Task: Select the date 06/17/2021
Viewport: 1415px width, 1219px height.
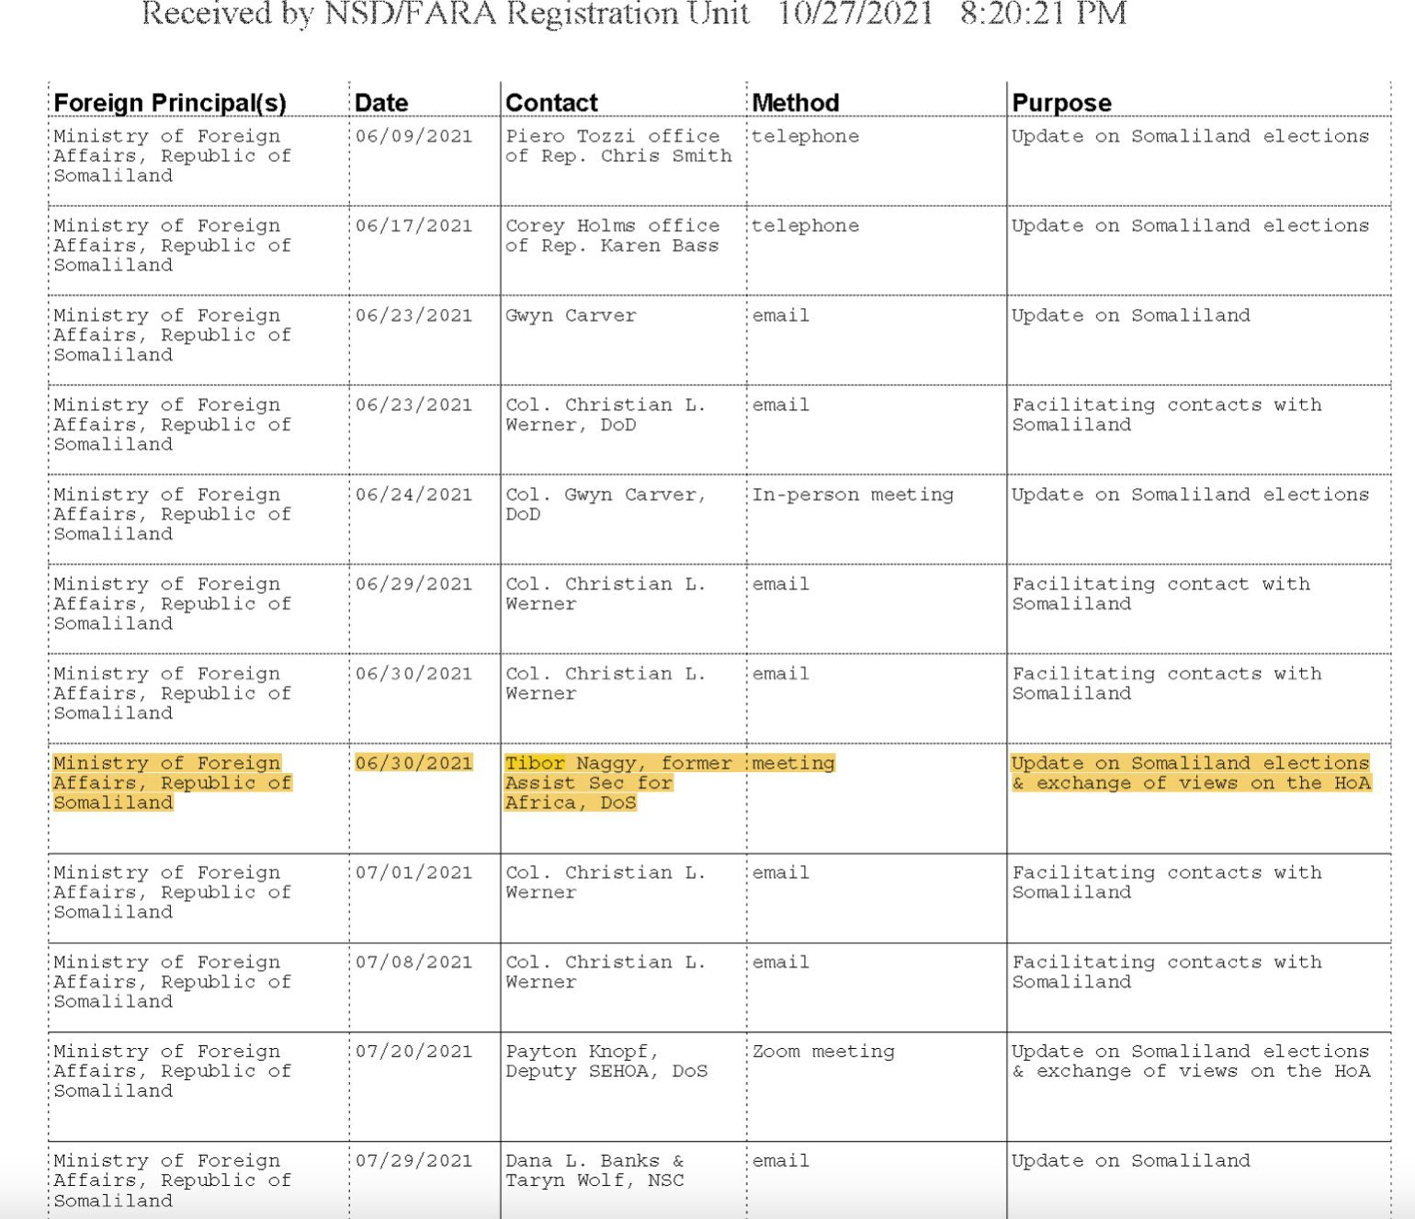Action: pos(413,226)
